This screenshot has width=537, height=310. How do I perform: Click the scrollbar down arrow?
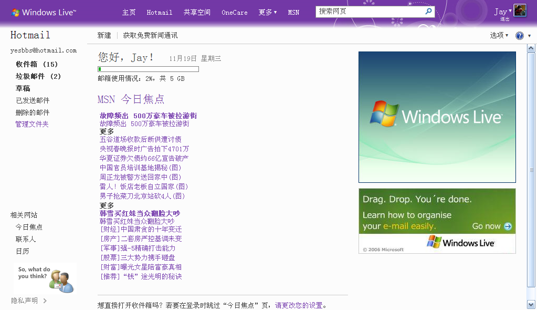[531, 304]
